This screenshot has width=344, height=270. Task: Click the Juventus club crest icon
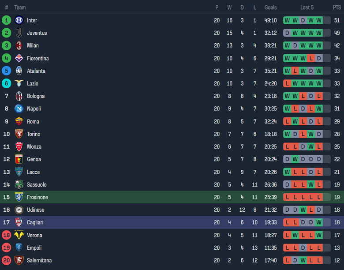tap(19, 33)
